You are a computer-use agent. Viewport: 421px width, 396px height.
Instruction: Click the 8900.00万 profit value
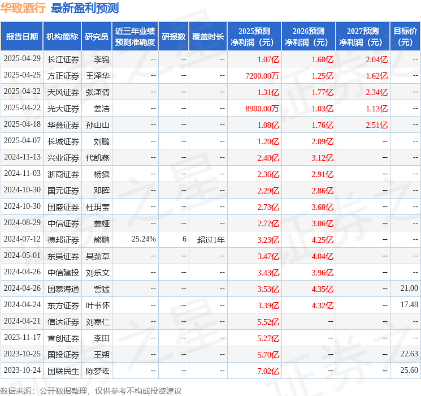point(262,109)
